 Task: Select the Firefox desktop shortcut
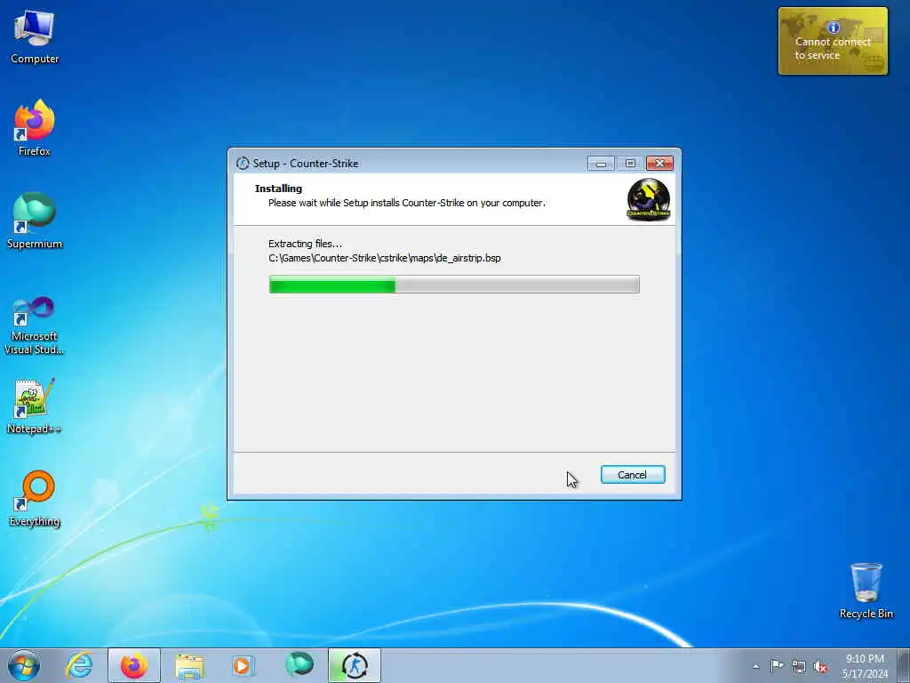click(x=35, y=128)
